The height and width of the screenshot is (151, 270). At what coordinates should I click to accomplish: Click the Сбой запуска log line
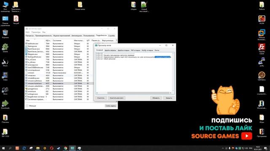(x=110, y=59)
